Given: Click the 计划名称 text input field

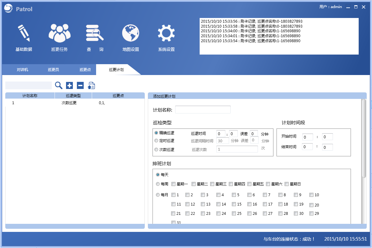Looking at the screenshot, I should [203, 110].
